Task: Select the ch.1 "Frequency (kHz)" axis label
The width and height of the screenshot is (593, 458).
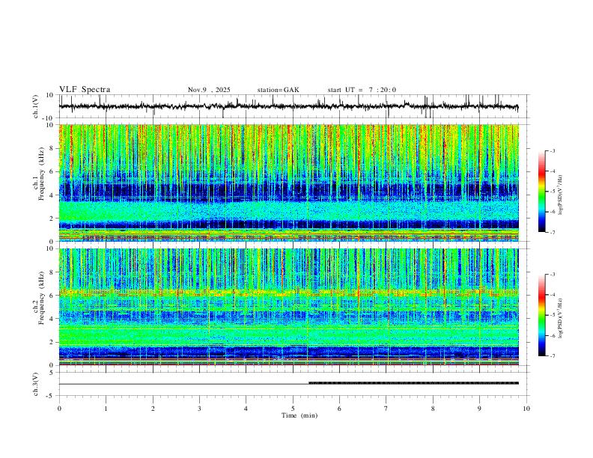Action: 41,174
